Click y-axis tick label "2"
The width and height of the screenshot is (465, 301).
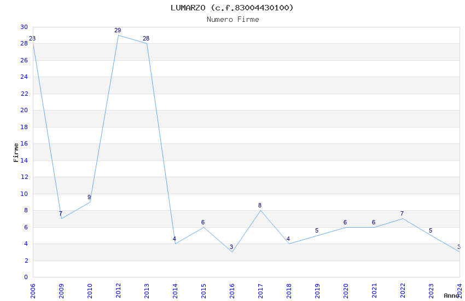tap(26, 261)
